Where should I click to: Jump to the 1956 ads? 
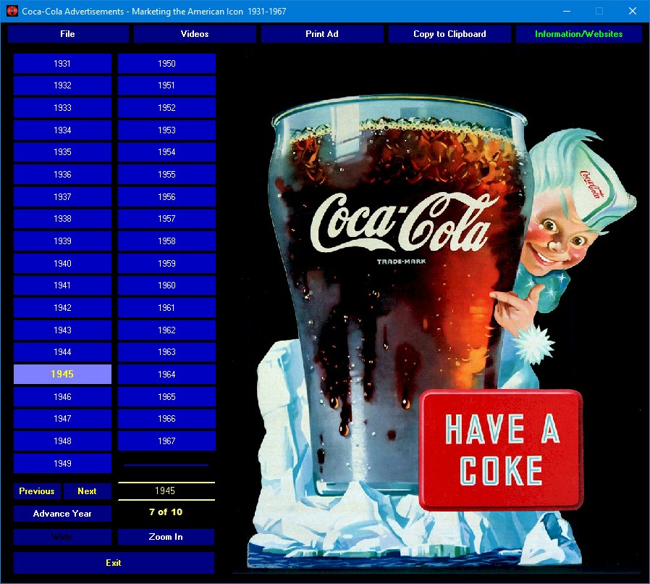pos(166,197)
